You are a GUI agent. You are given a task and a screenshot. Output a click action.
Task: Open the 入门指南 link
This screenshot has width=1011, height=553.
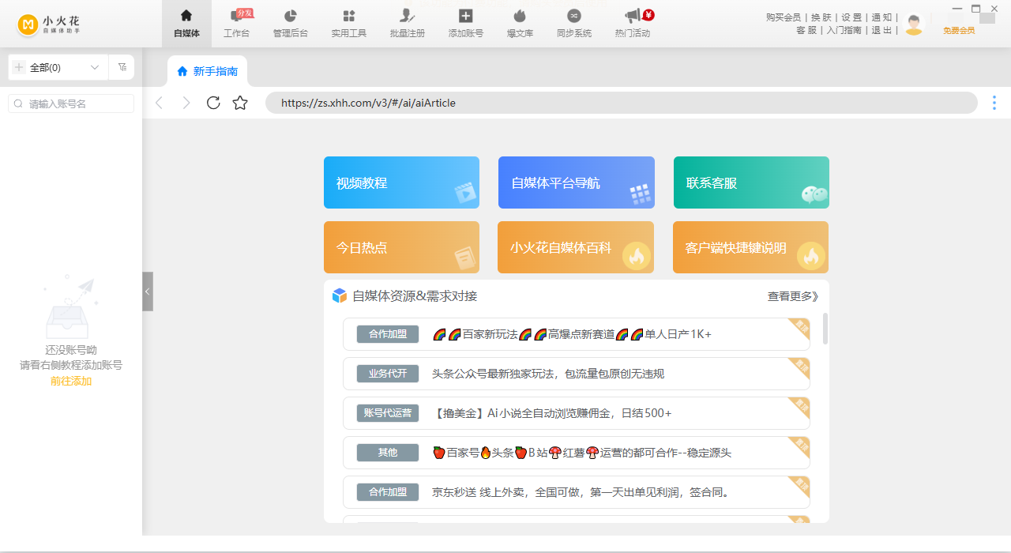844,30
